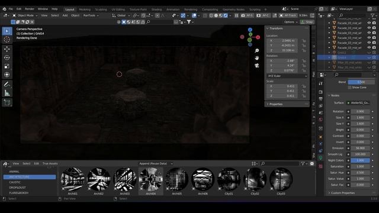This screenshot has width=379, height=213.
Task: Switch to solid viewport shading
Action: [216, 15]
